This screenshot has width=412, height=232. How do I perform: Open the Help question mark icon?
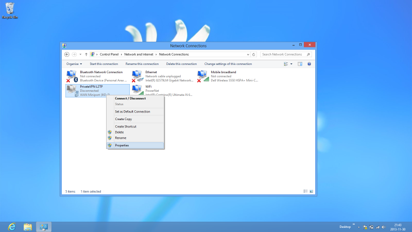309,64
